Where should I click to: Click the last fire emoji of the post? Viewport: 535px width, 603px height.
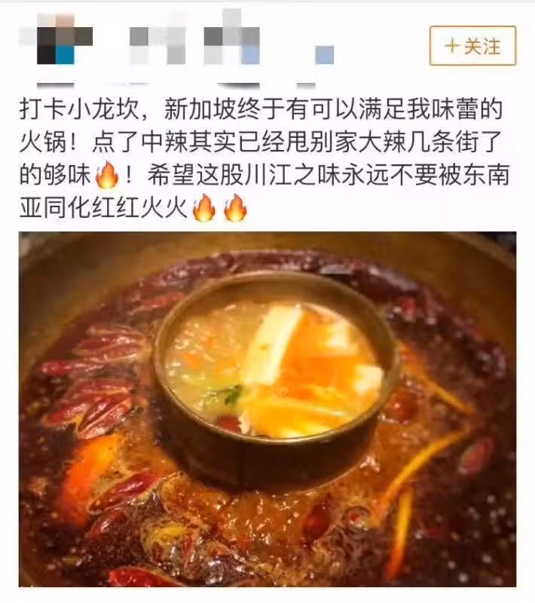[x=235, y=208]
